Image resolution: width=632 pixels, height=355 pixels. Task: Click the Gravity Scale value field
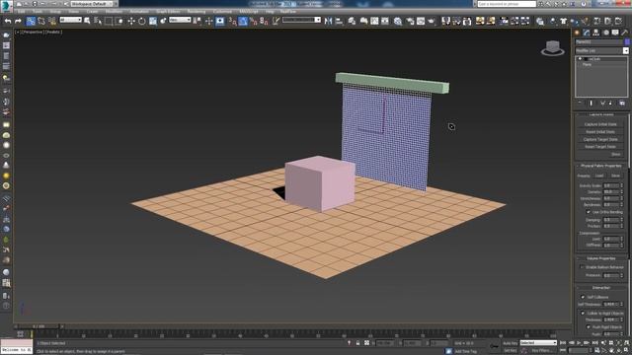click(610, 186)
